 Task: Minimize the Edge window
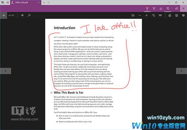(169, 2)
